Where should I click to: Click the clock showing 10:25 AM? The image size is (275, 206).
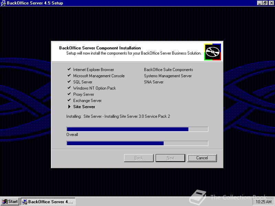[264, 202]
